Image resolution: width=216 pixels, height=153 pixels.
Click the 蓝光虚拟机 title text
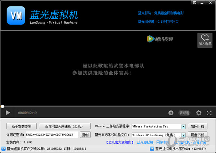click(54, 15)
